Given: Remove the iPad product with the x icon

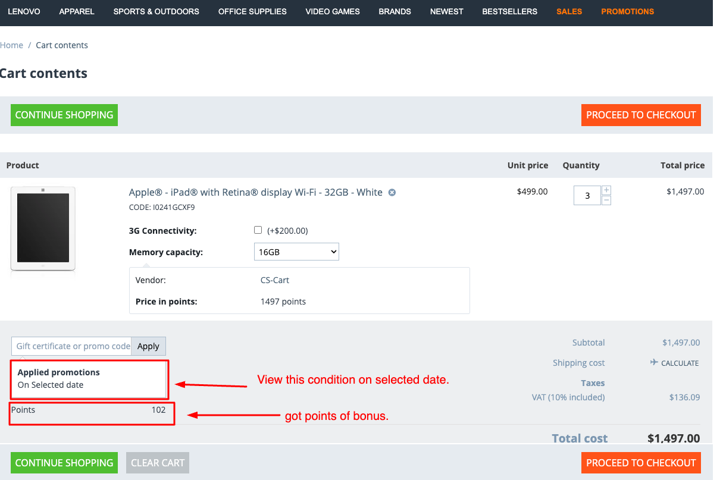Looking at the screenshot, I should 392,193.
